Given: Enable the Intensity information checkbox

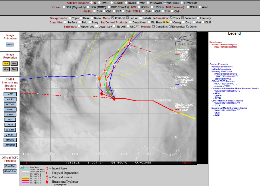Looking at the screenshot, I should (x=198, y=18).
